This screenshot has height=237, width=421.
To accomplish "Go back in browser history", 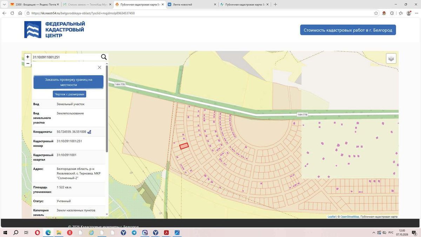I will pos(4,13).
